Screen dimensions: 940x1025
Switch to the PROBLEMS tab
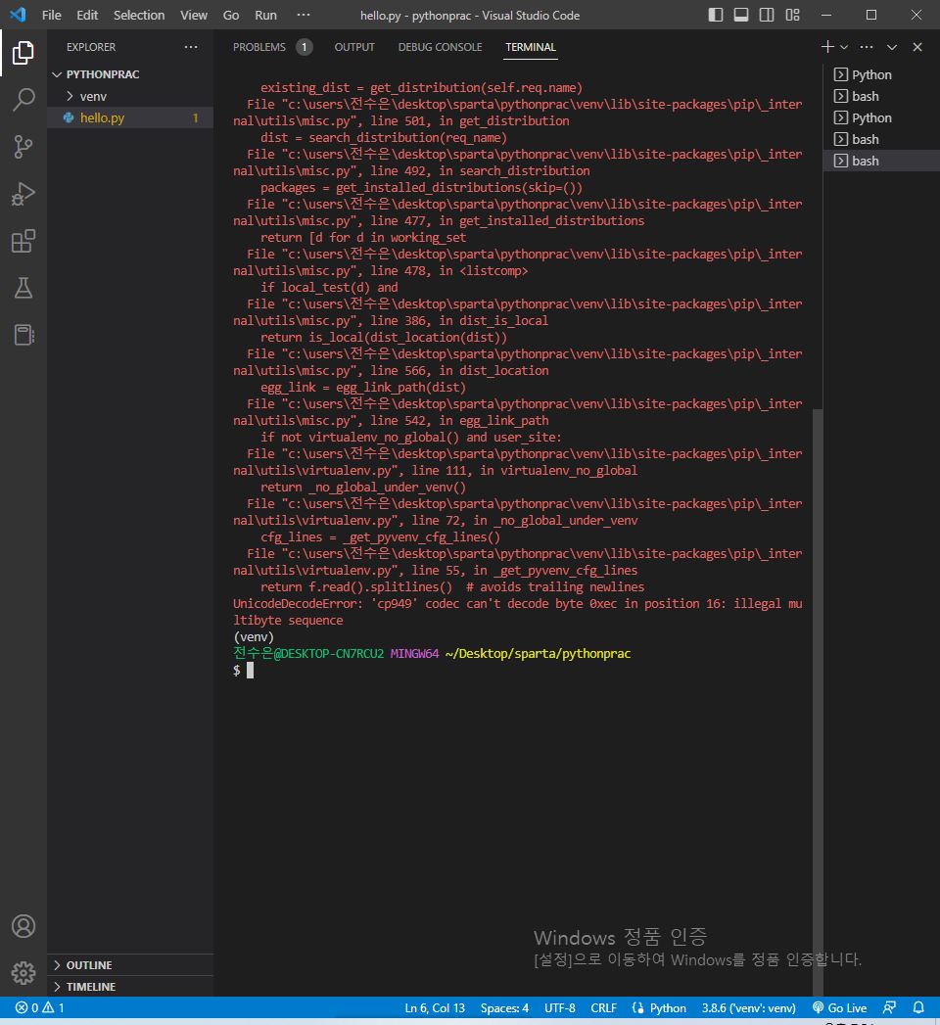click(259, 47)
